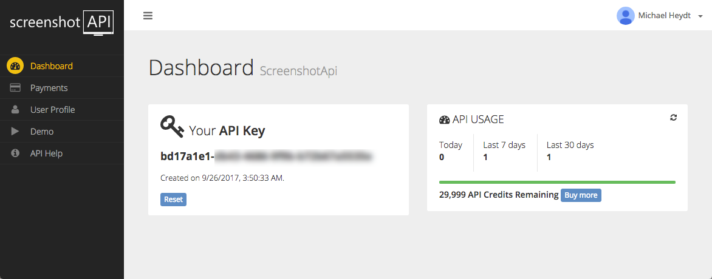The width and height of the screenshot is (712, 279).
Task: Click the large key icon
Action: click(172, 127)
